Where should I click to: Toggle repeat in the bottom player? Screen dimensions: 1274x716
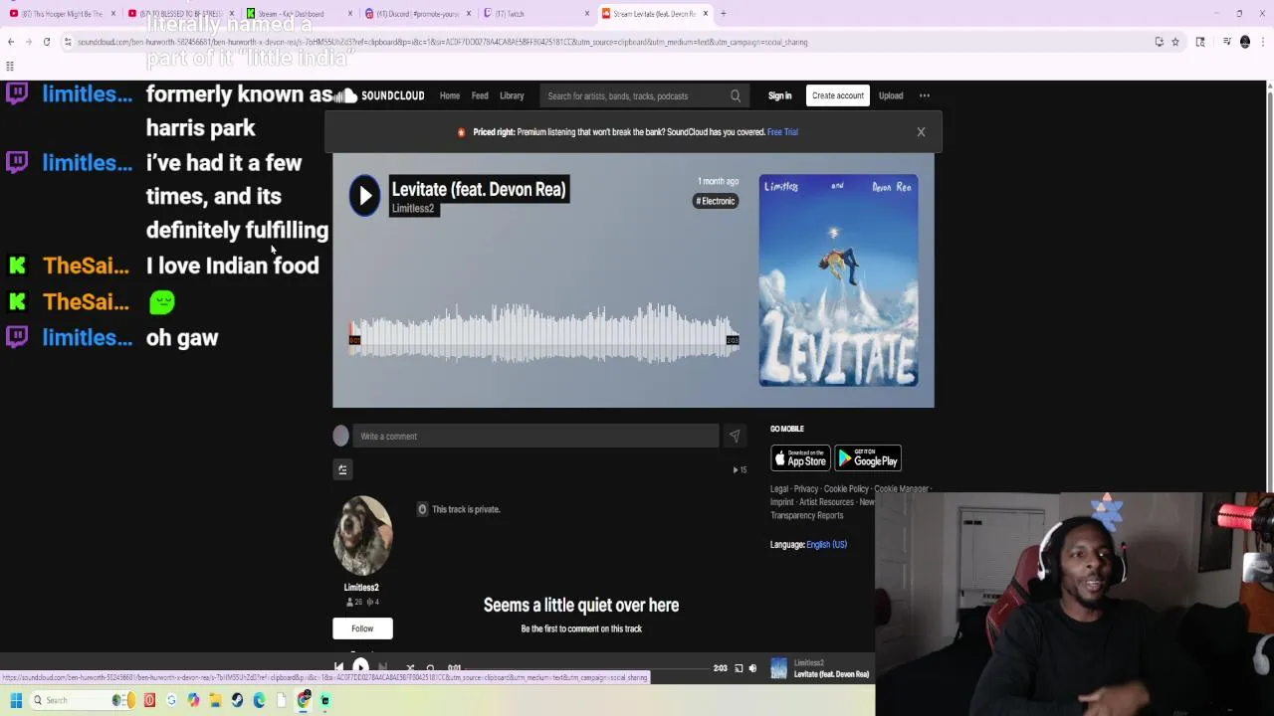430,668
